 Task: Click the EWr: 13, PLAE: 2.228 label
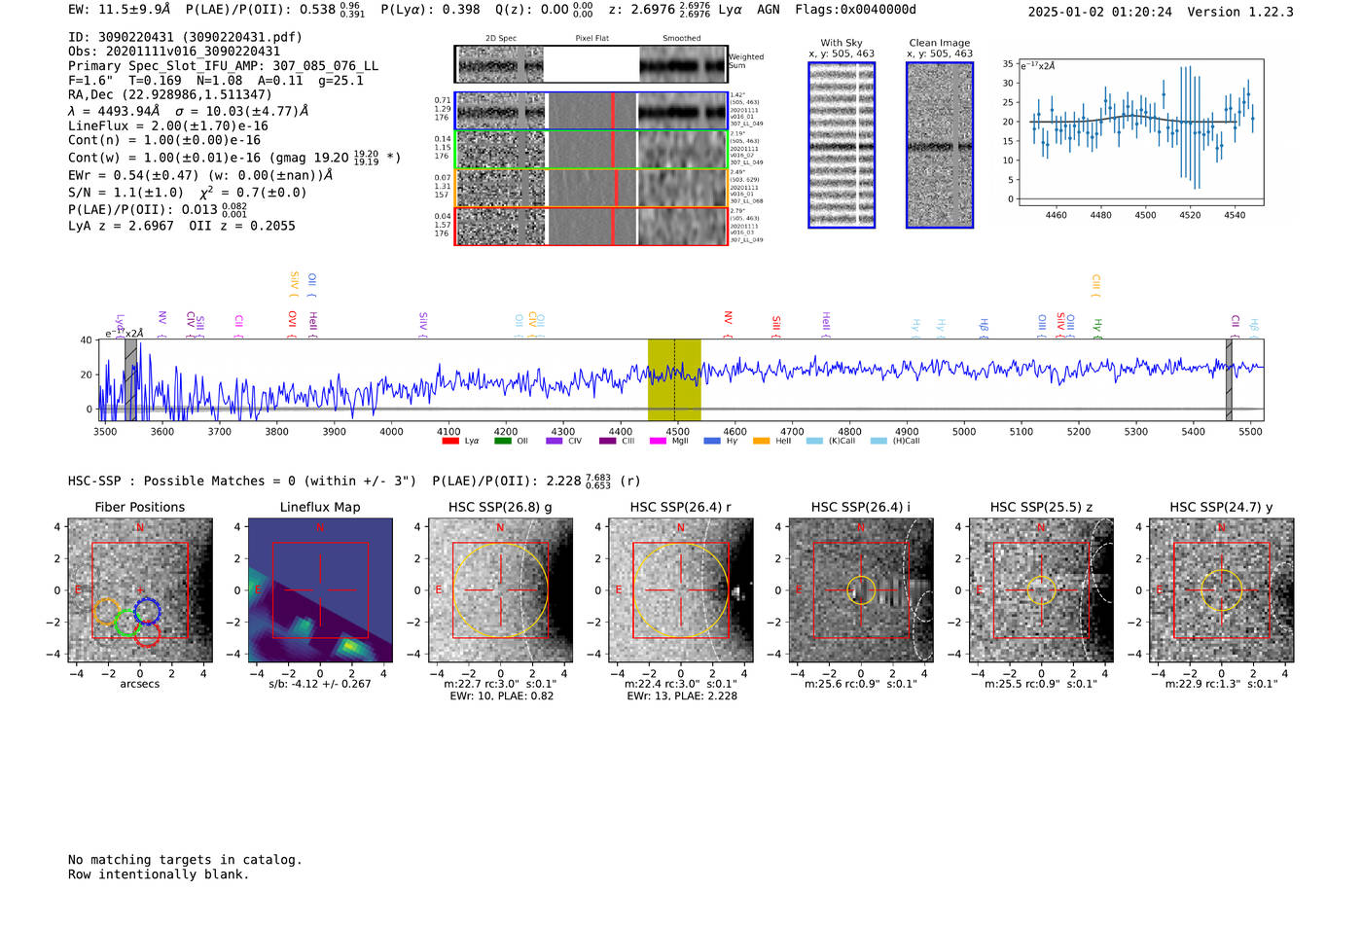pyautogui.click(x=681, y=696)
